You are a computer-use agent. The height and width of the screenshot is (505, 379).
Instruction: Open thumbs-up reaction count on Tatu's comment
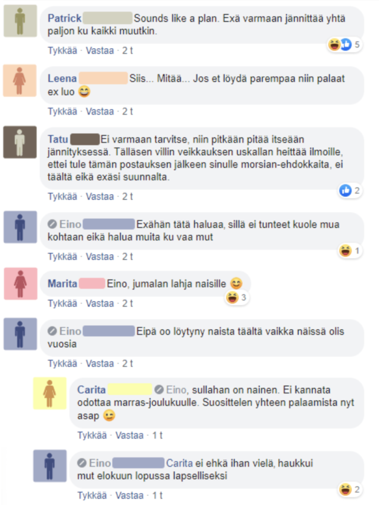click(x=350, y=190)
